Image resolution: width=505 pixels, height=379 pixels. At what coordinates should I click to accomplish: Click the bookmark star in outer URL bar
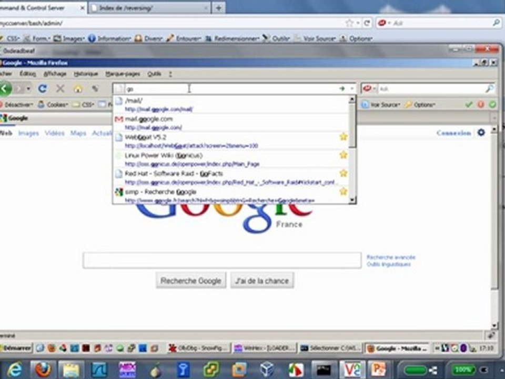(349, 23)
